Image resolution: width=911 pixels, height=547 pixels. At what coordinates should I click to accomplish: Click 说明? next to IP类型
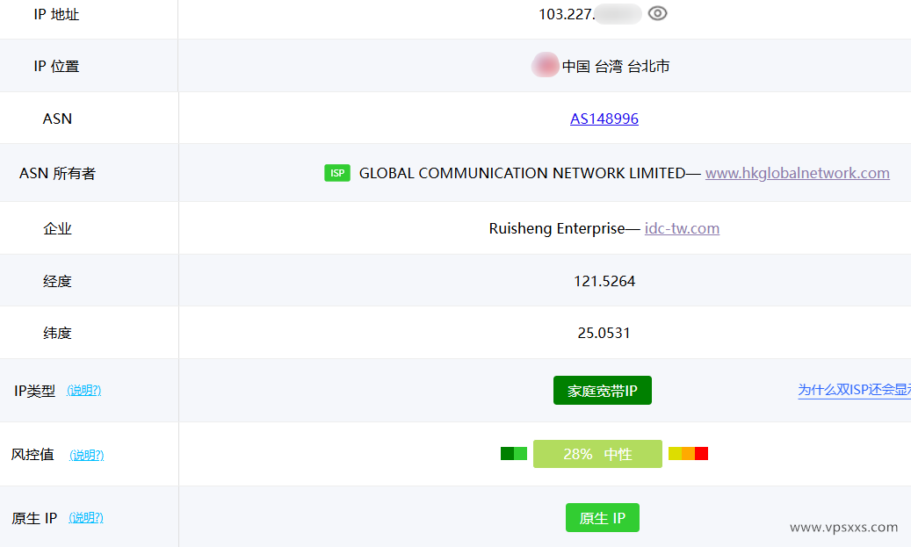pos(83,390)
